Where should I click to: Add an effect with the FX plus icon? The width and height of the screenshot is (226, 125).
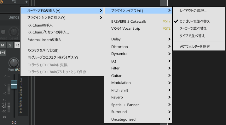(26, 2)
